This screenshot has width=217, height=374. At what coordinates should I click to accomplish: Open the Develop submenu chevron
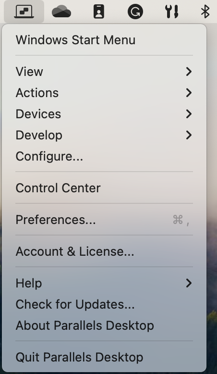click(x=189, y=135)
